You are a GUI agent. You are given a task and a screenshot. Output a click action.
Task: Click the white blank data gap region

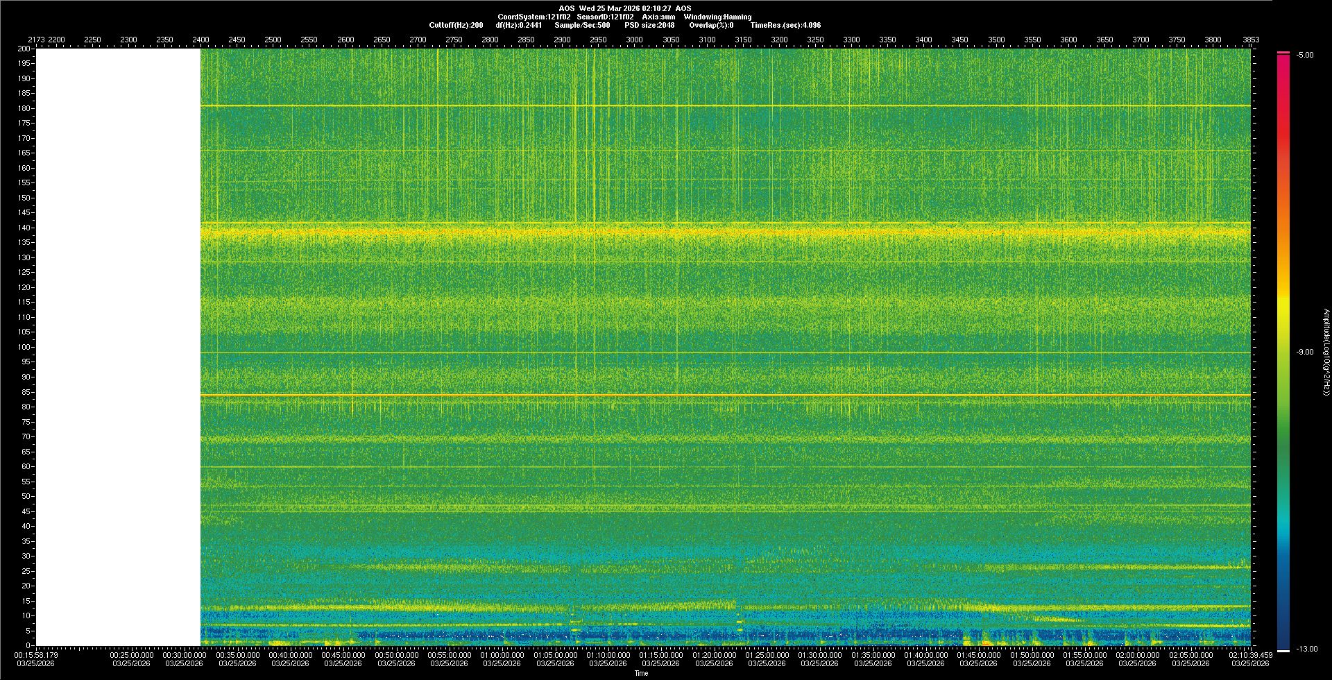118,347
